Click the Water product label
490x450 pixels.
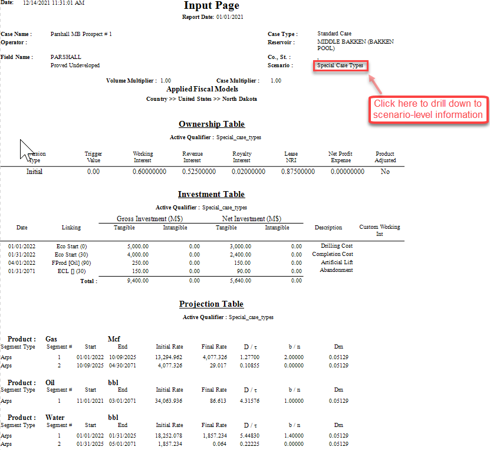(x=55, y=417)
